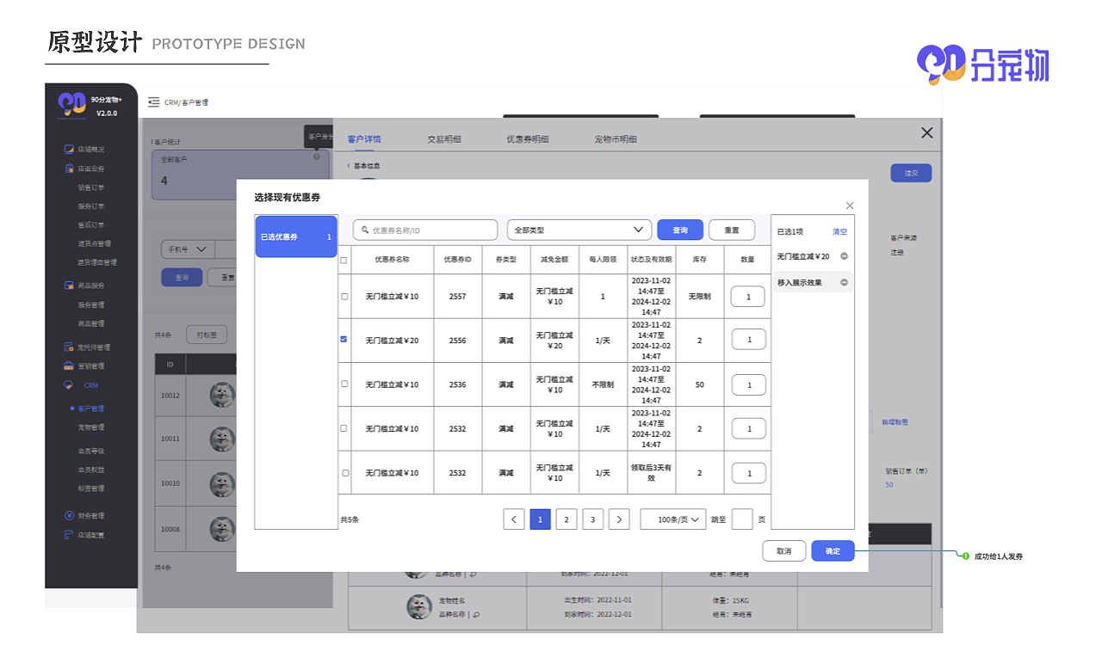Click 重置 button in coupon dialog
The width and height of the screenshot is (1102, 645).
[x=732, y=230]
